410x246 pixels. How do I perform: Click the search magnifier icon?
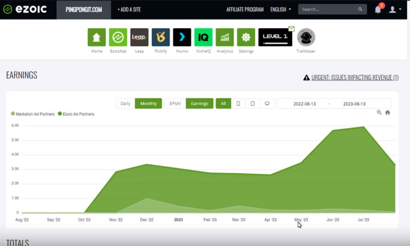tap(360, 9)
